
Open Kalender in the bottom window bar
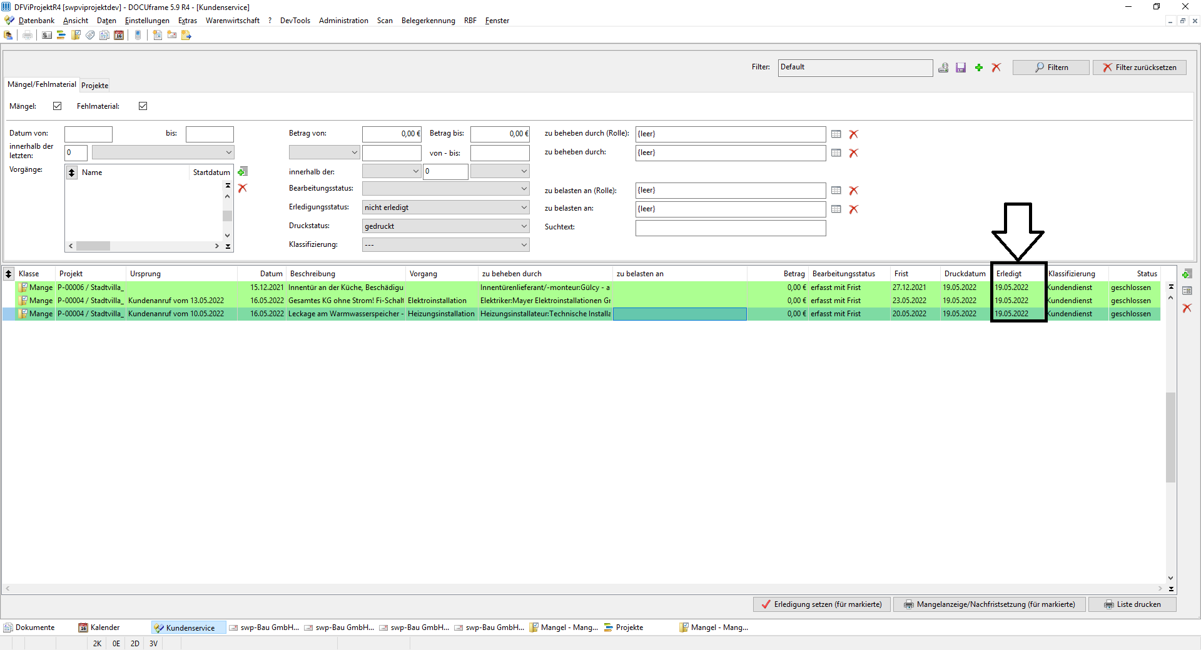(99, 627)
